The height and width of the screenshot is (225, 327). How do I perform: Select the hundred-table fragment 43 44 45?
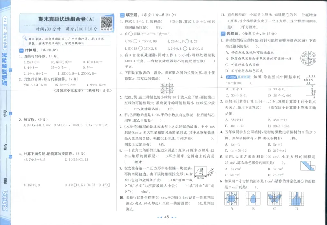[167, 88]
